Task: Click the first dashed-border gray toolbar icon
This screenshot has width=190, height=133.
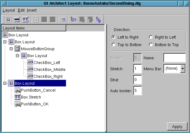Action: coord(82,19)
